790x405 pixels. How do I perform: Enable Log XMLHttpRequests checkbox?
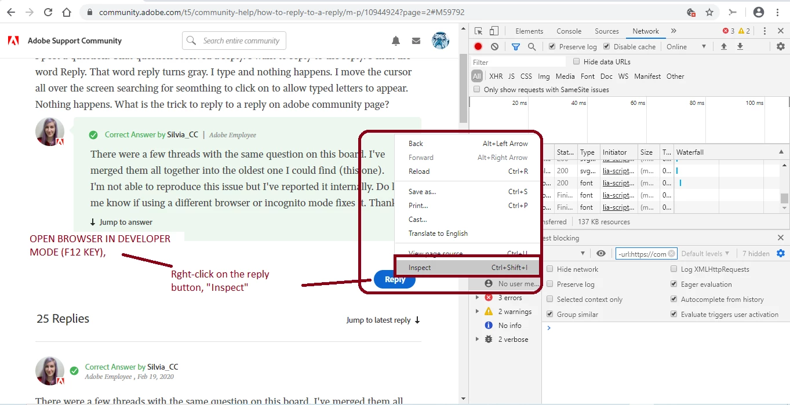[x=673, y=269]
